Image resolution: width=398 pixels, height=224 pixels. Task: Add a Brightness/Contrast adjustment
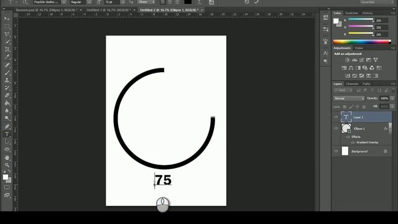[x=347, y=60]
